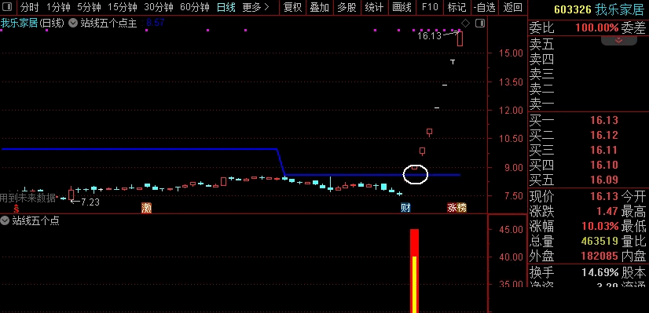
Task: Click the 返回 back button
Action: [513, 7]
